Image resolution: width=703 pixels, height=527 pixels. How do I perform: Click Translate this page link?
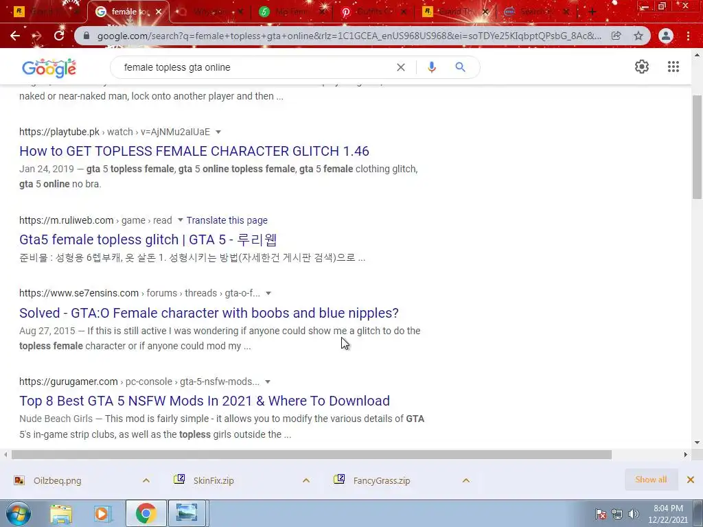[227, 220]
